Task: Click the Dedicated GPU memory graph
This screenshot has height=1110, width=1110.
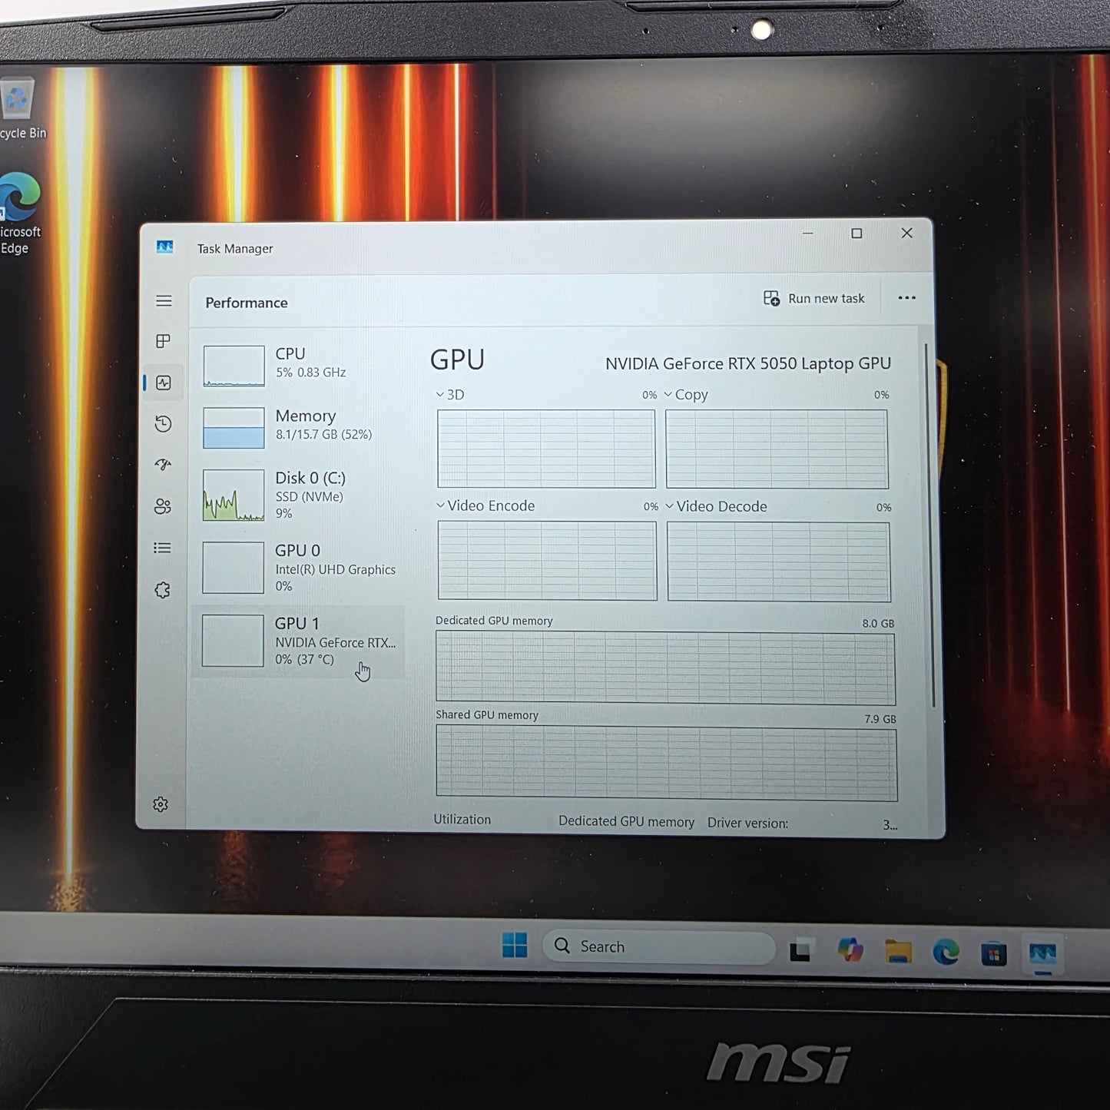Action: 665,667
